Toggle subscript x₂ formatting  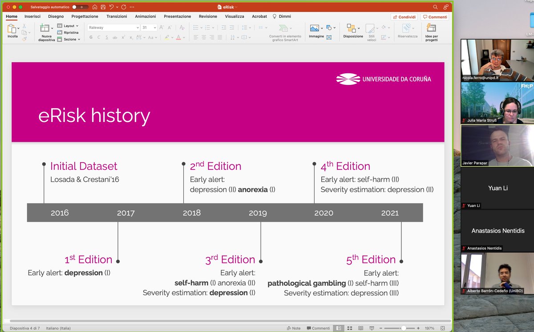[131, 37]
